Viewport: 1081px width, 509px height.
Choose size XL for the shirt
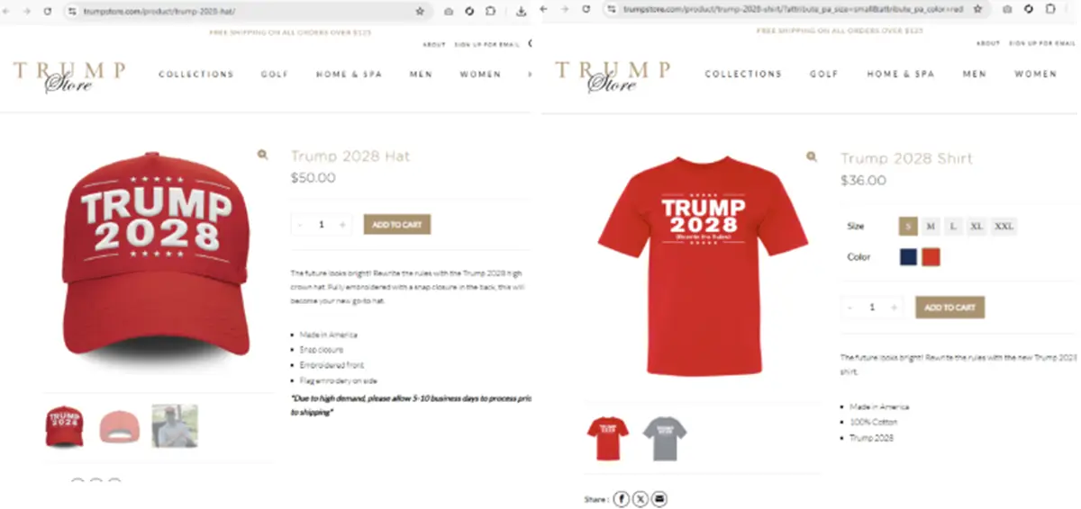coord(977,226)
